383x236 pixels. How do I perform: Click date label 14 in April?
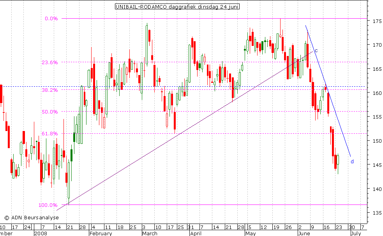[x=216, y=227]
